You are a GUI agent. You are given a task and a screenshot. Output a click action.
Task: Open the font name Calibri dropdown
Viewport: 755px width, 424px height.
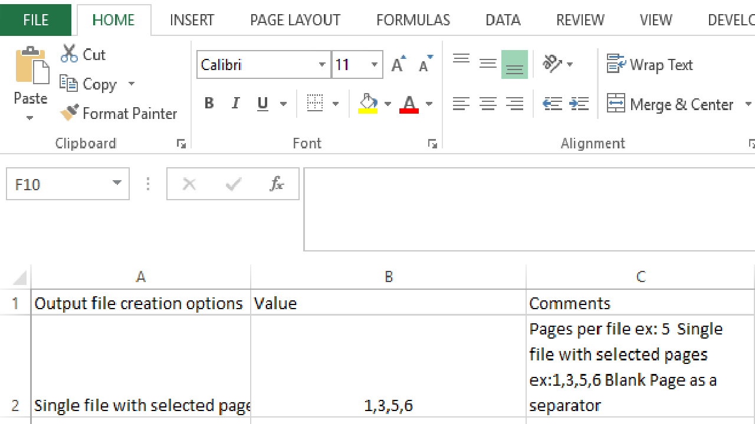(x=322, y=65)
